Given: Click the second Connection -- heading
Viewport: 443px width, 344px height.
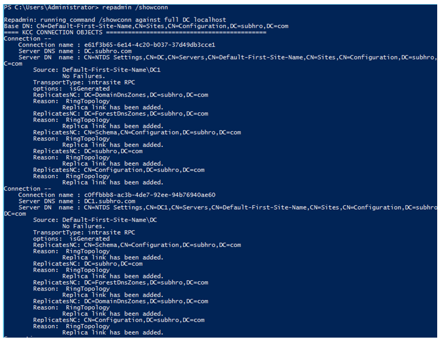Looking at the screenshot, I should (27, 188).
